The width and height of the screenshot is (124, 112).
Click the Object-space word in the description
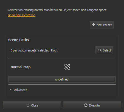click(x=71, y=10)
